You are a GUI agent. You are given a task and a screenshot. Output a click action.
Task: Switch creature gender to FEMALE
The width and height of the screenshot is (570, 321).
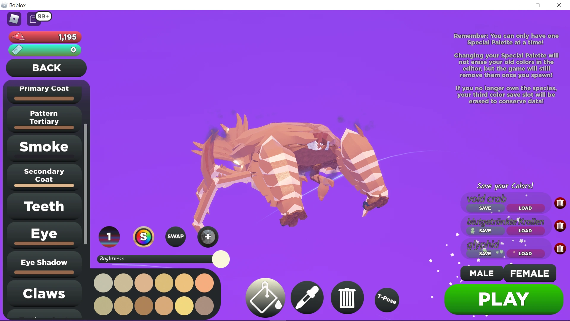coord(530,273)
